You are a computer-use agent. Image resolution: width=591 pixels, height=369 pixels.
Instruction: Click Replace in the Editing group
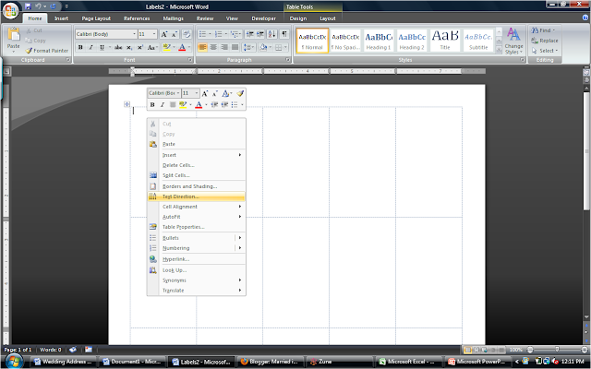click(x=545, y=41)
